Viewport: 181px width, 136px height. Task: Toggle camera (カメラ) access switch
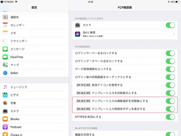(170, 25)
